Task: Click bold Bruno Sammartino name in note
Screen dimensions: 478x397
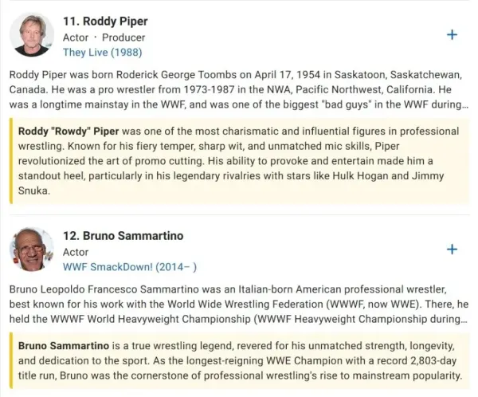Action: tap(64, 346)
